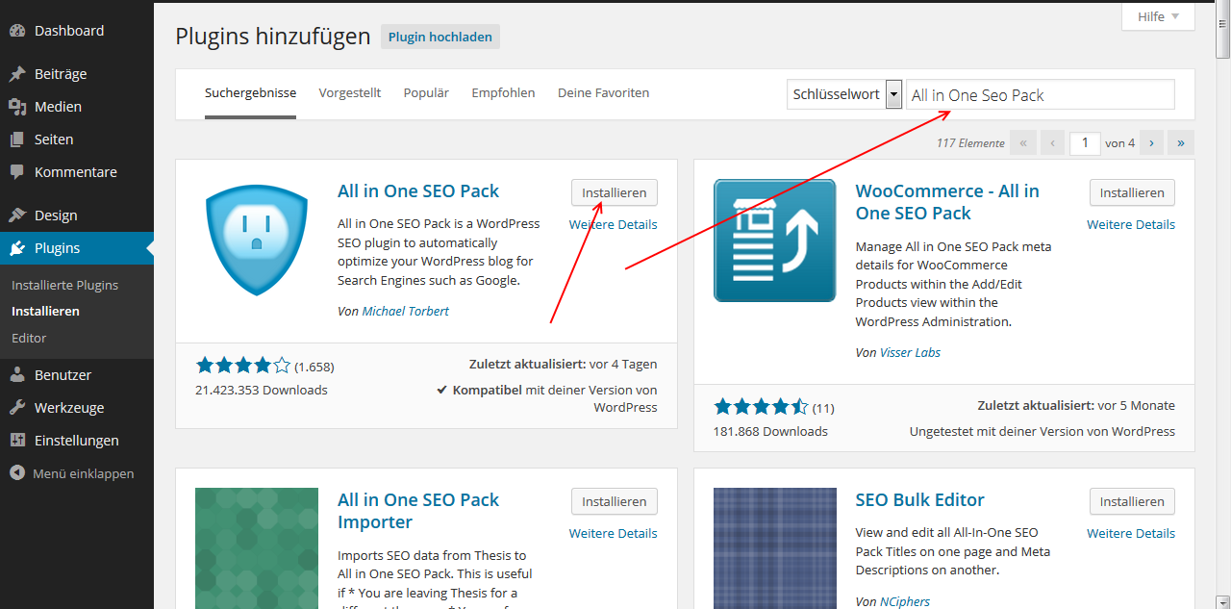The width and height of the screenshot is (1231, 609).
Task: Click the SEO Bulk Editor plaid thumbnail
Action: point(774,548)
